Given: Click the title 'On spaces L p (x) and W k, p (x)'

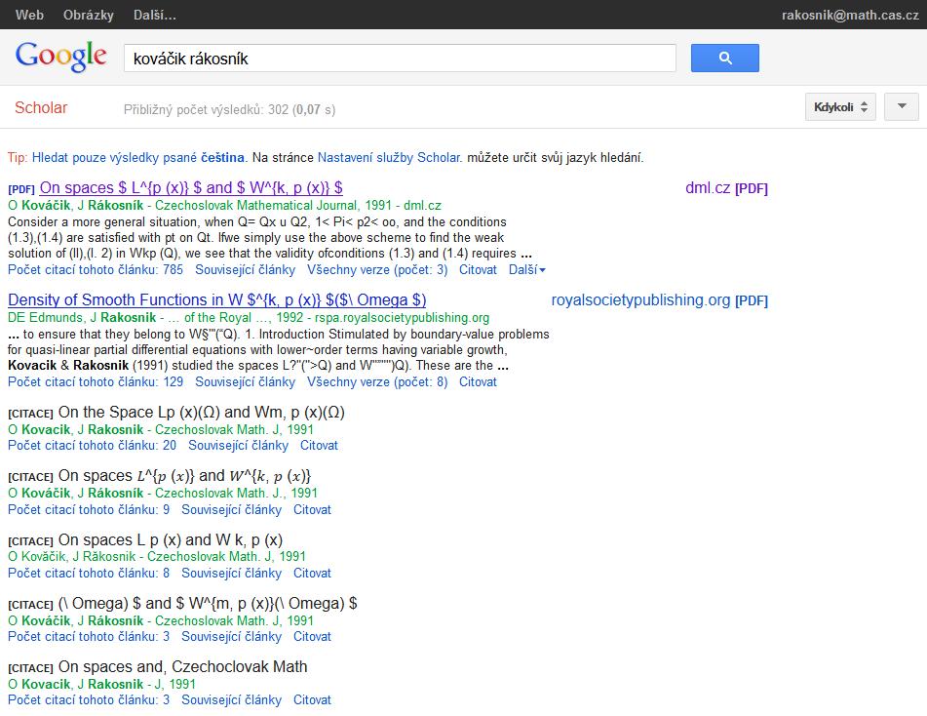Looking at the screenshot, I should pos(171,539).
